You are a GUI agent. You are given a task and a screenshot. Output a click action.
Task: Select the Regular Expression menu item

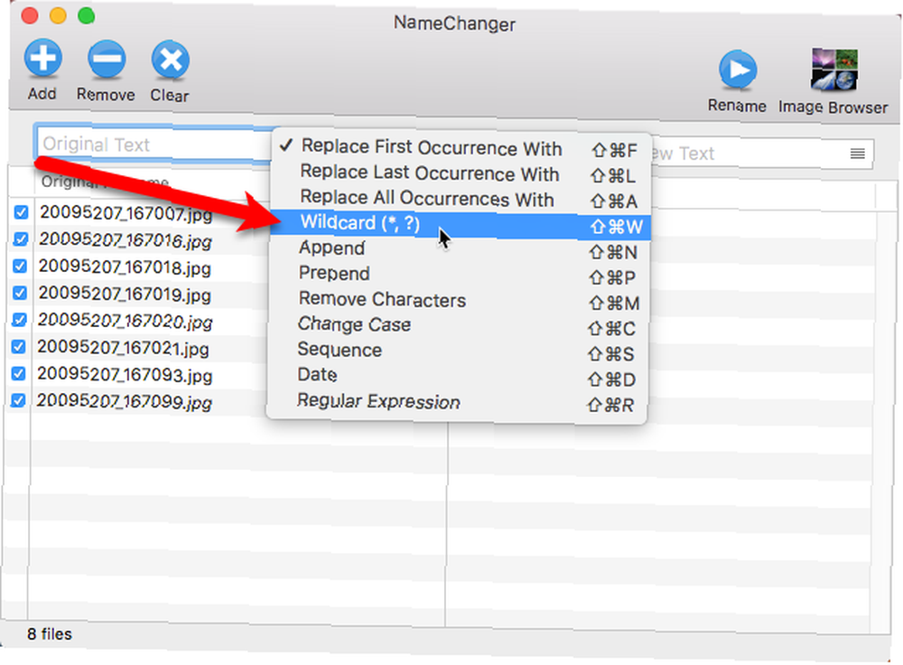457,402
